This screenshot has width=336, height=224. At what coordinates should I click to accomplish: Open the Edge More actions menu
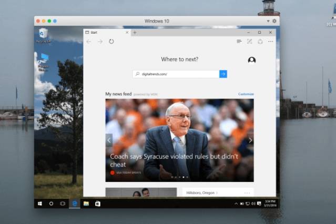271,42
